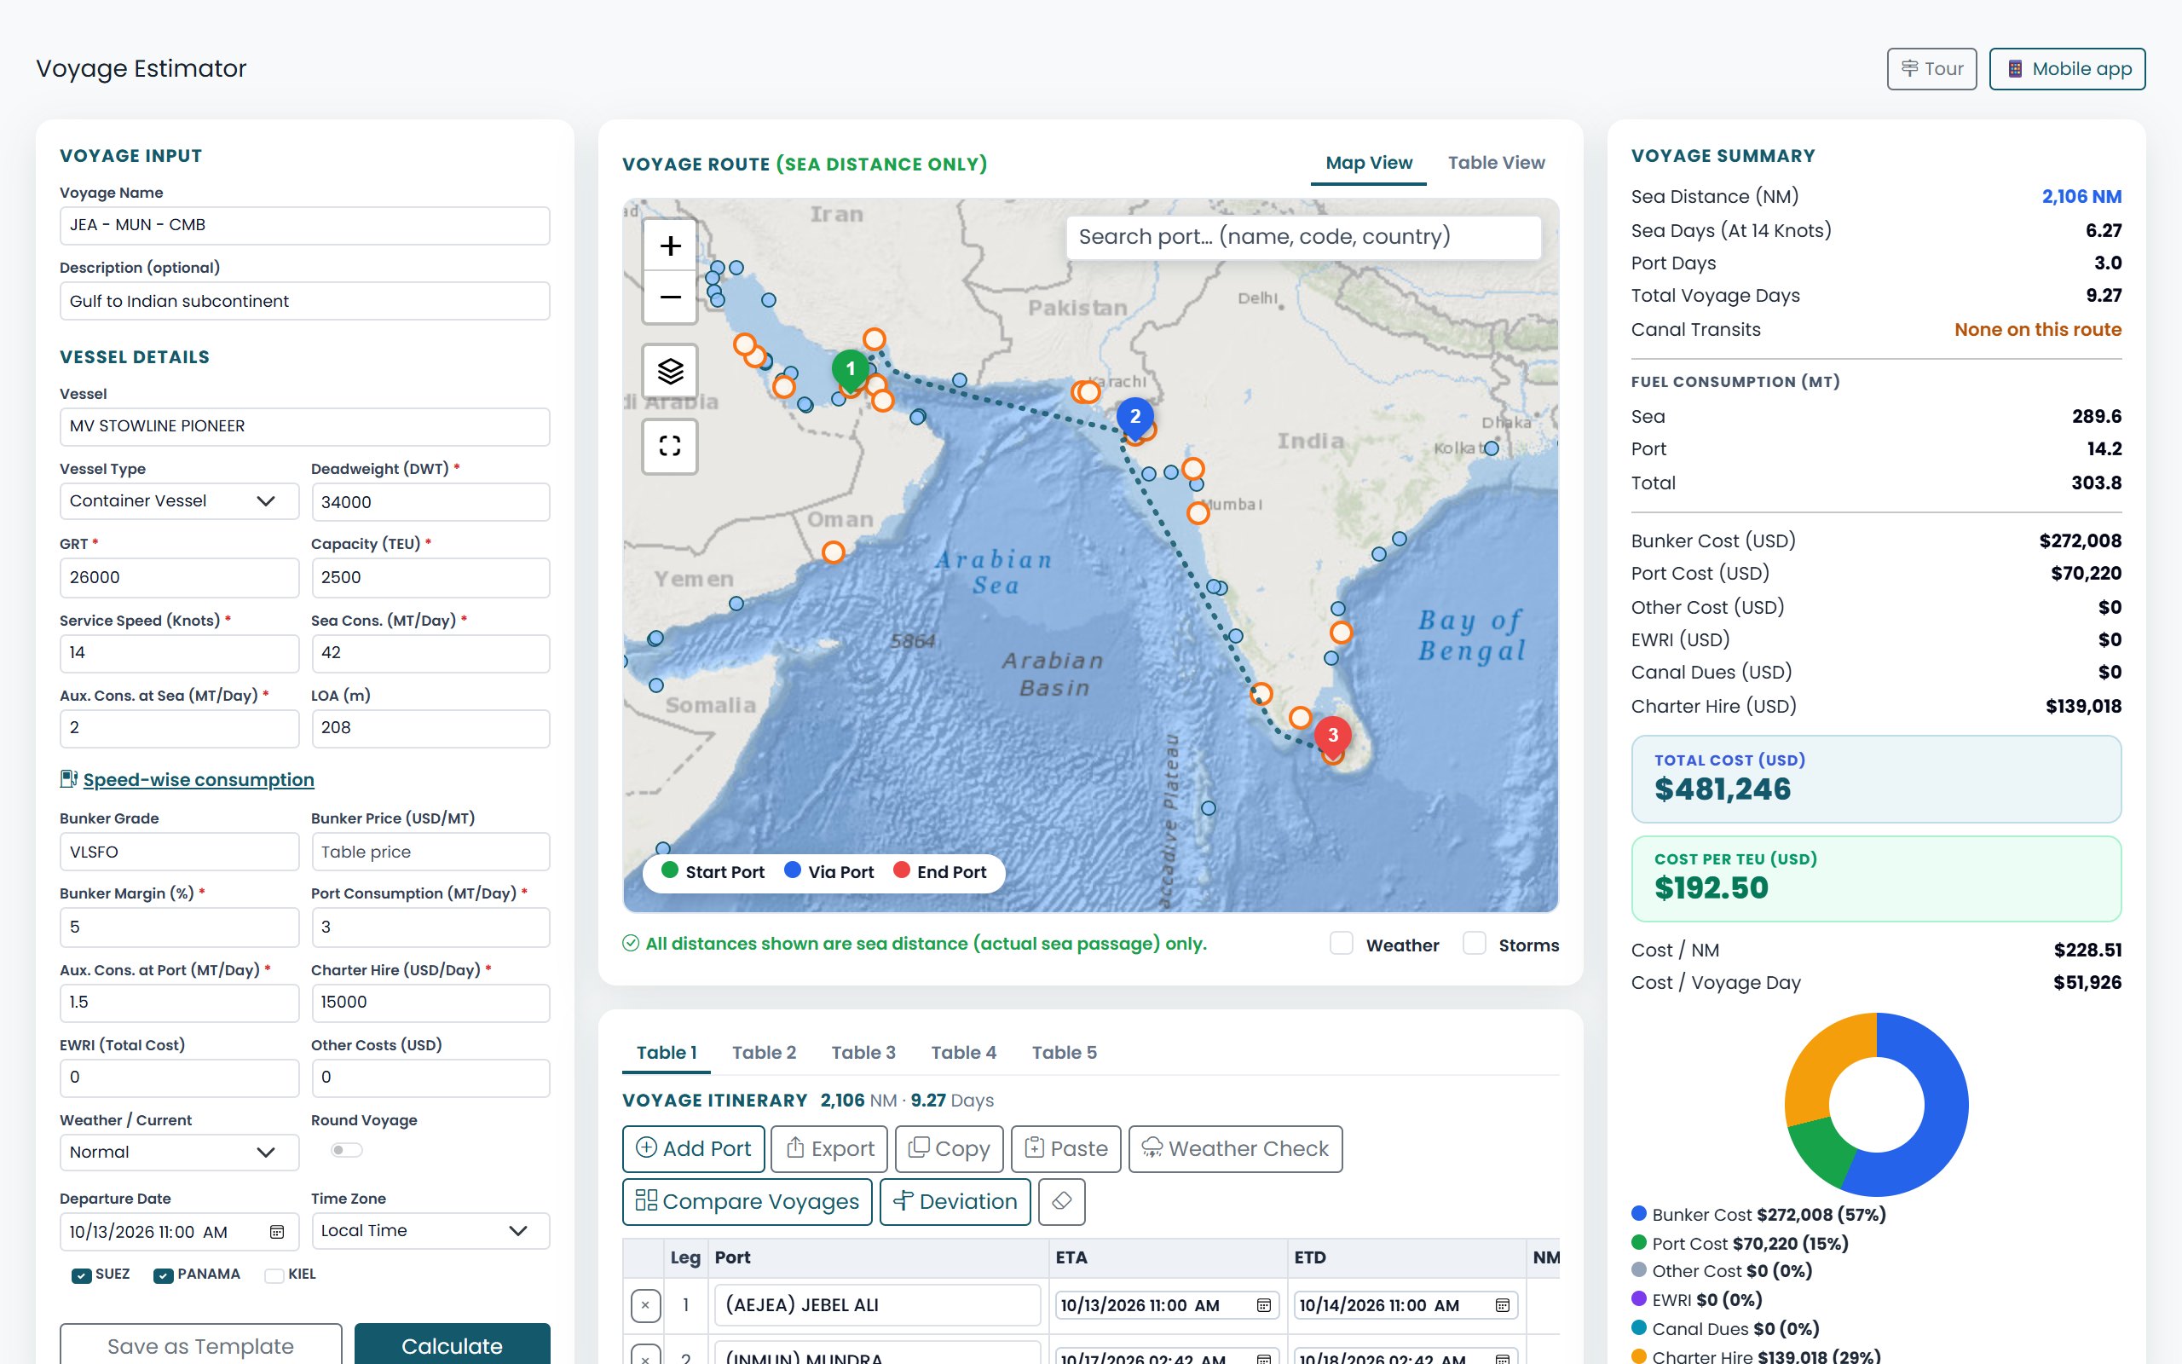The image size is (2182, 1364).
Task: Click the Deadweight (DWT) field
Action: tap(430, 502)
